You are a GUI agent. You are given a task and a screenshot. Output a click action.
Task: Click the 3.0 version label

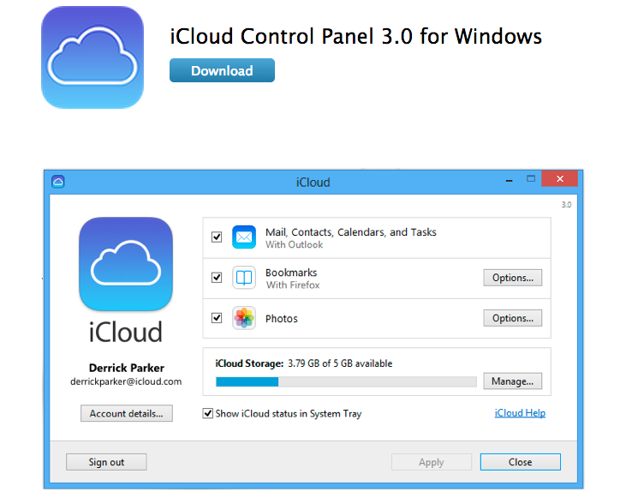[566, 205]
